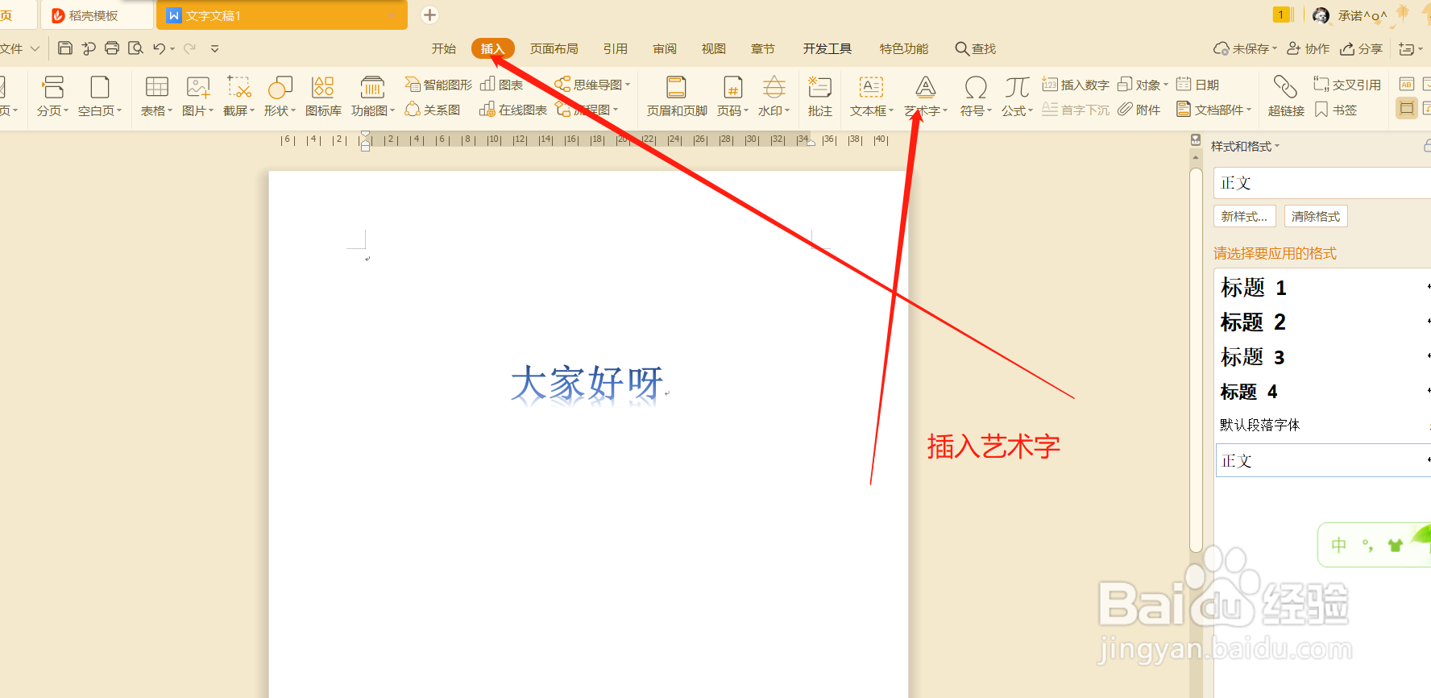Click the Redo arrow icon
Image resolution: width=1431 pixels, height=698 pixels.
click(x=190, y=48)
